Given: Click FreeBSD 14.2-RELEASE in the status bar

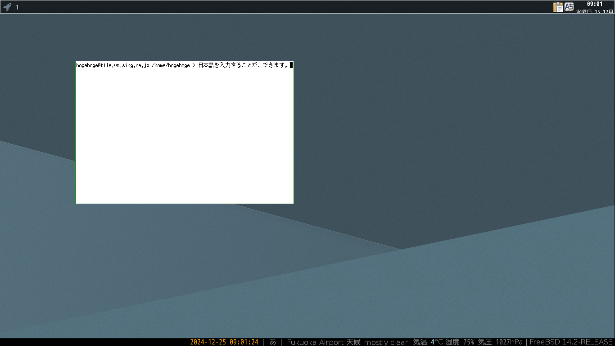Looking at the screenshot, I should [571, 342].
